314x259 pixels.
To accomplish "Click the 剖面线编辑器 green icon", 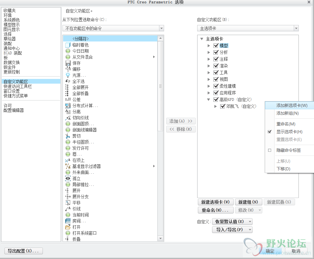I will (68, 130).
